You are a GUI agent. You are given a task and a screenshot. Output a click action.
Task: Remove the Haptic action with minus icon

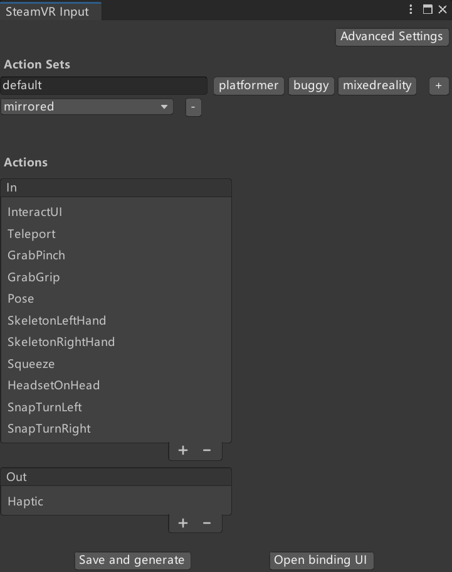pyautogui.click(x=207, y=522)
